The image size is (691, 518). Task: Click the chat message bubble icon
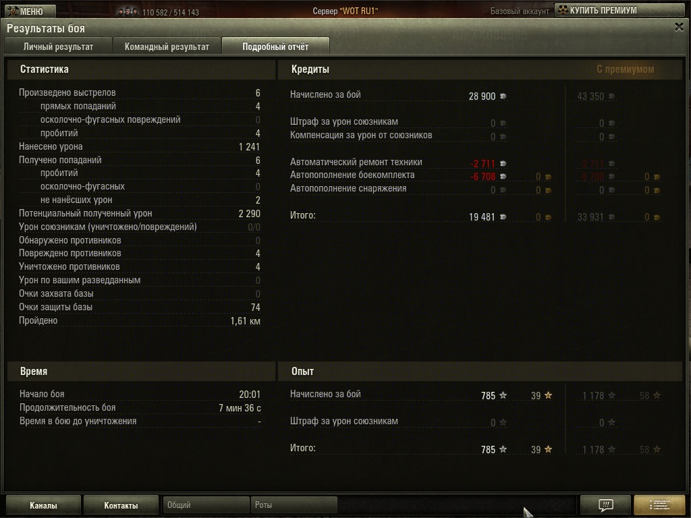[x=605, y=505]
